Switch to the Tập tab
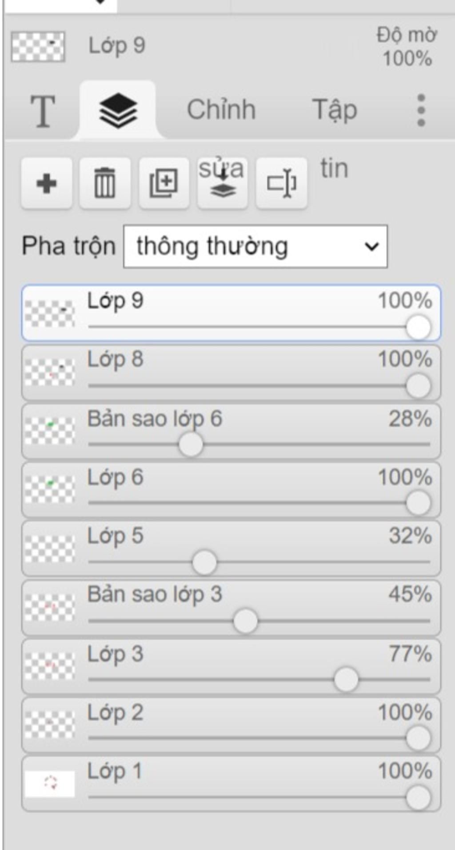This screenshot has width=455, height=850. coord(335,110)
